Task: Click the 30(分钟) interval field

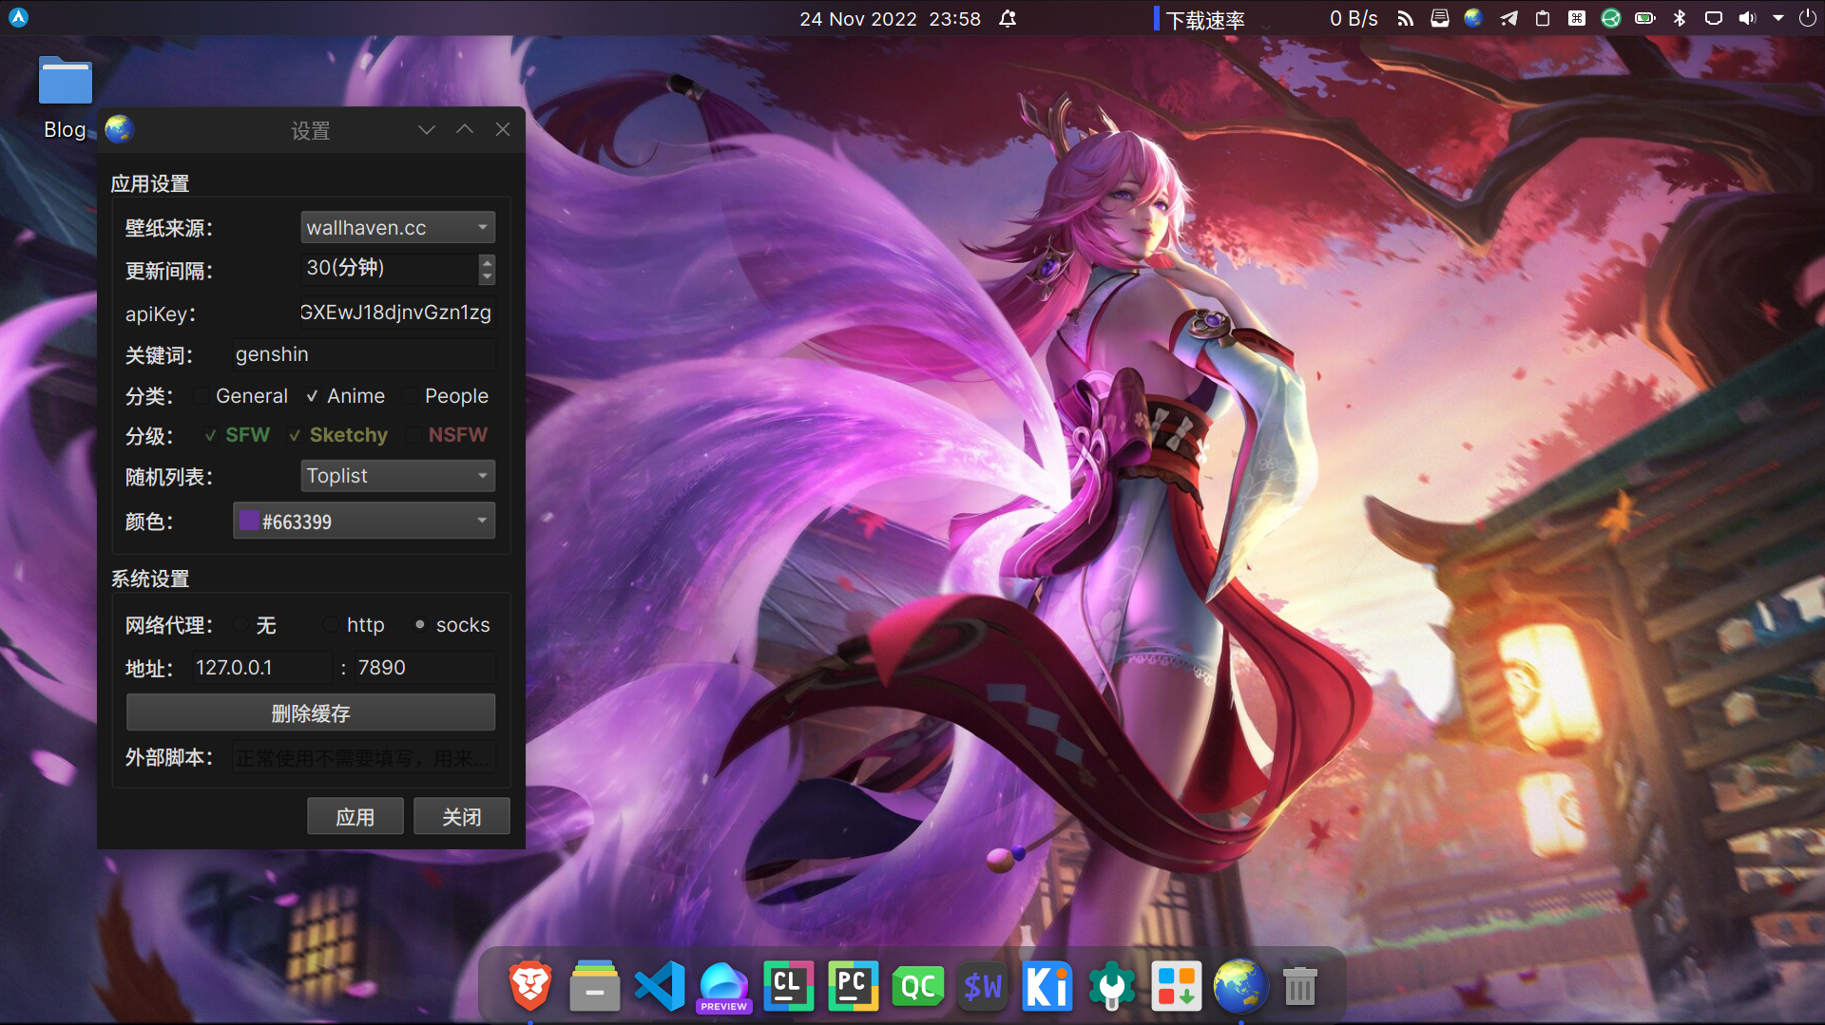Action: coord(390,269)
